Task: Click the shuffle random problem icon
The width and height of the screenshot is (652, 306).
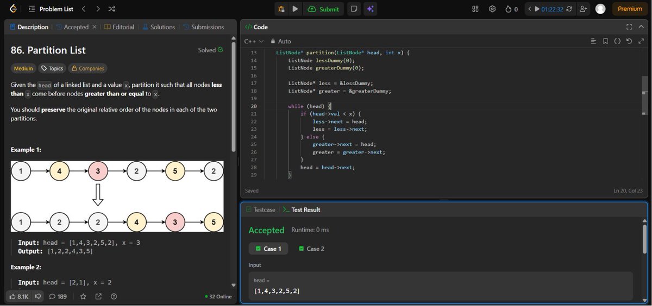Action: tap(111, 9)
